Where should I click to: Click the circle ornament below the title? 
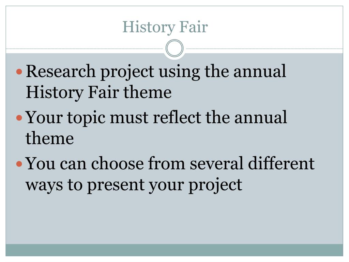coord(174,48)
